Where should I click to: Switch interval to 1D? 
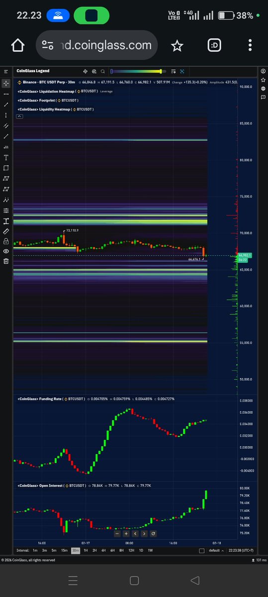pyautogui.click(x=141, y=551)
